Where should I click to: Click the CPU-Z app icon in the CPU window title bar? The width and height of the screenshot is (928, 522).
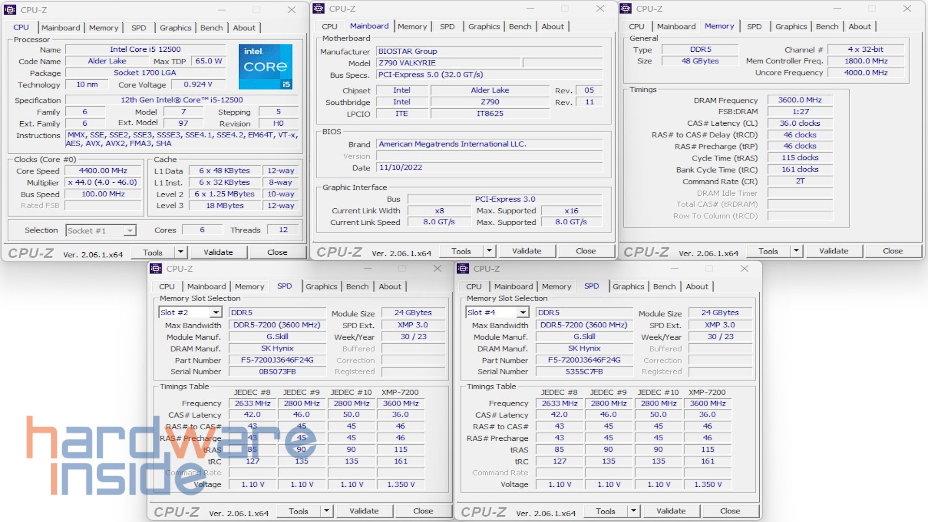(x=10, y=10)
